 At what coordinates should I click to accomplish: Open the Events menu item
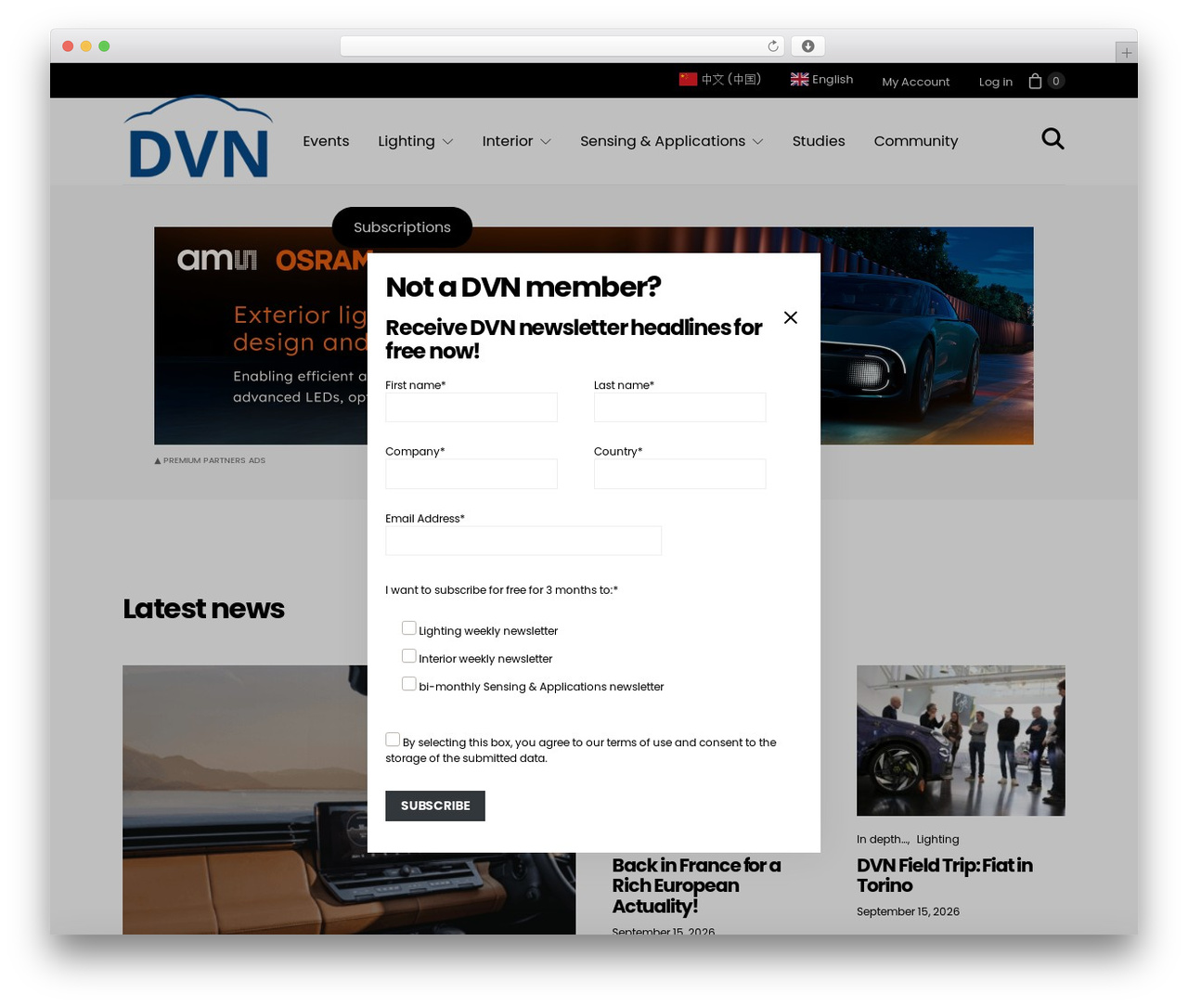[326, 141]
